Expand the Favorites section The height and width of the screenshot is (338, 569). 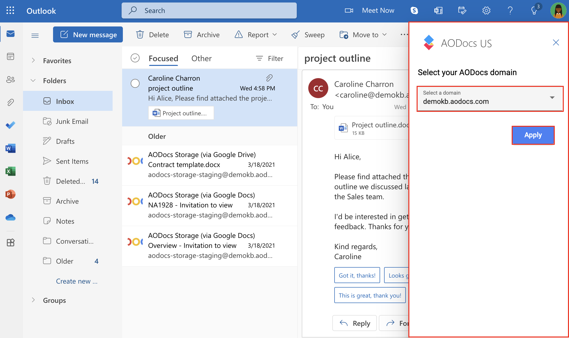coord(33,60)
